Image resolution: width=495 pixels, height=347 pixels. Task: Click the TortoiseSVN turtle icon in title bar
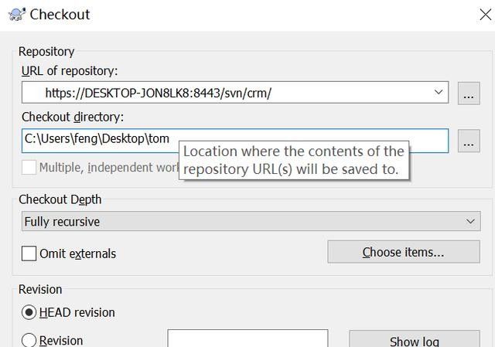pos(14,14)
